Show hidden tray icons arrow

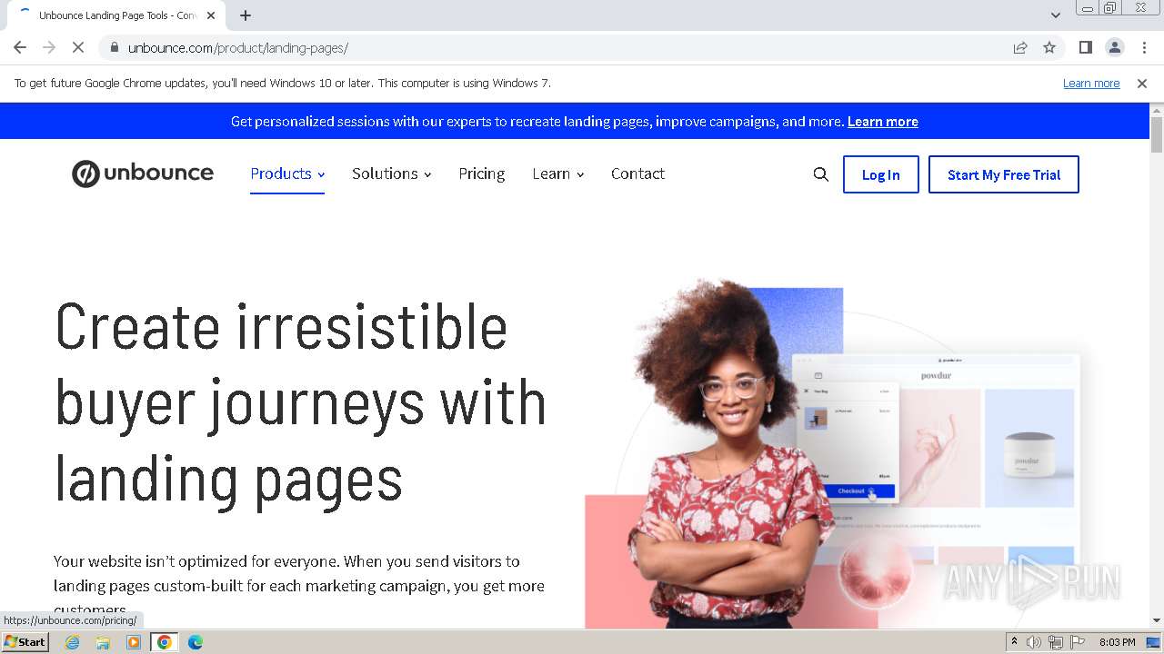(1014, 642)
